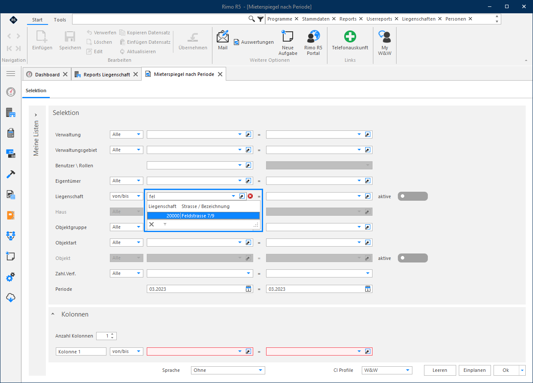Screen dimensions: 533x383
Task: Switch to the Dashboard tab
Action: tap(47, 74)
